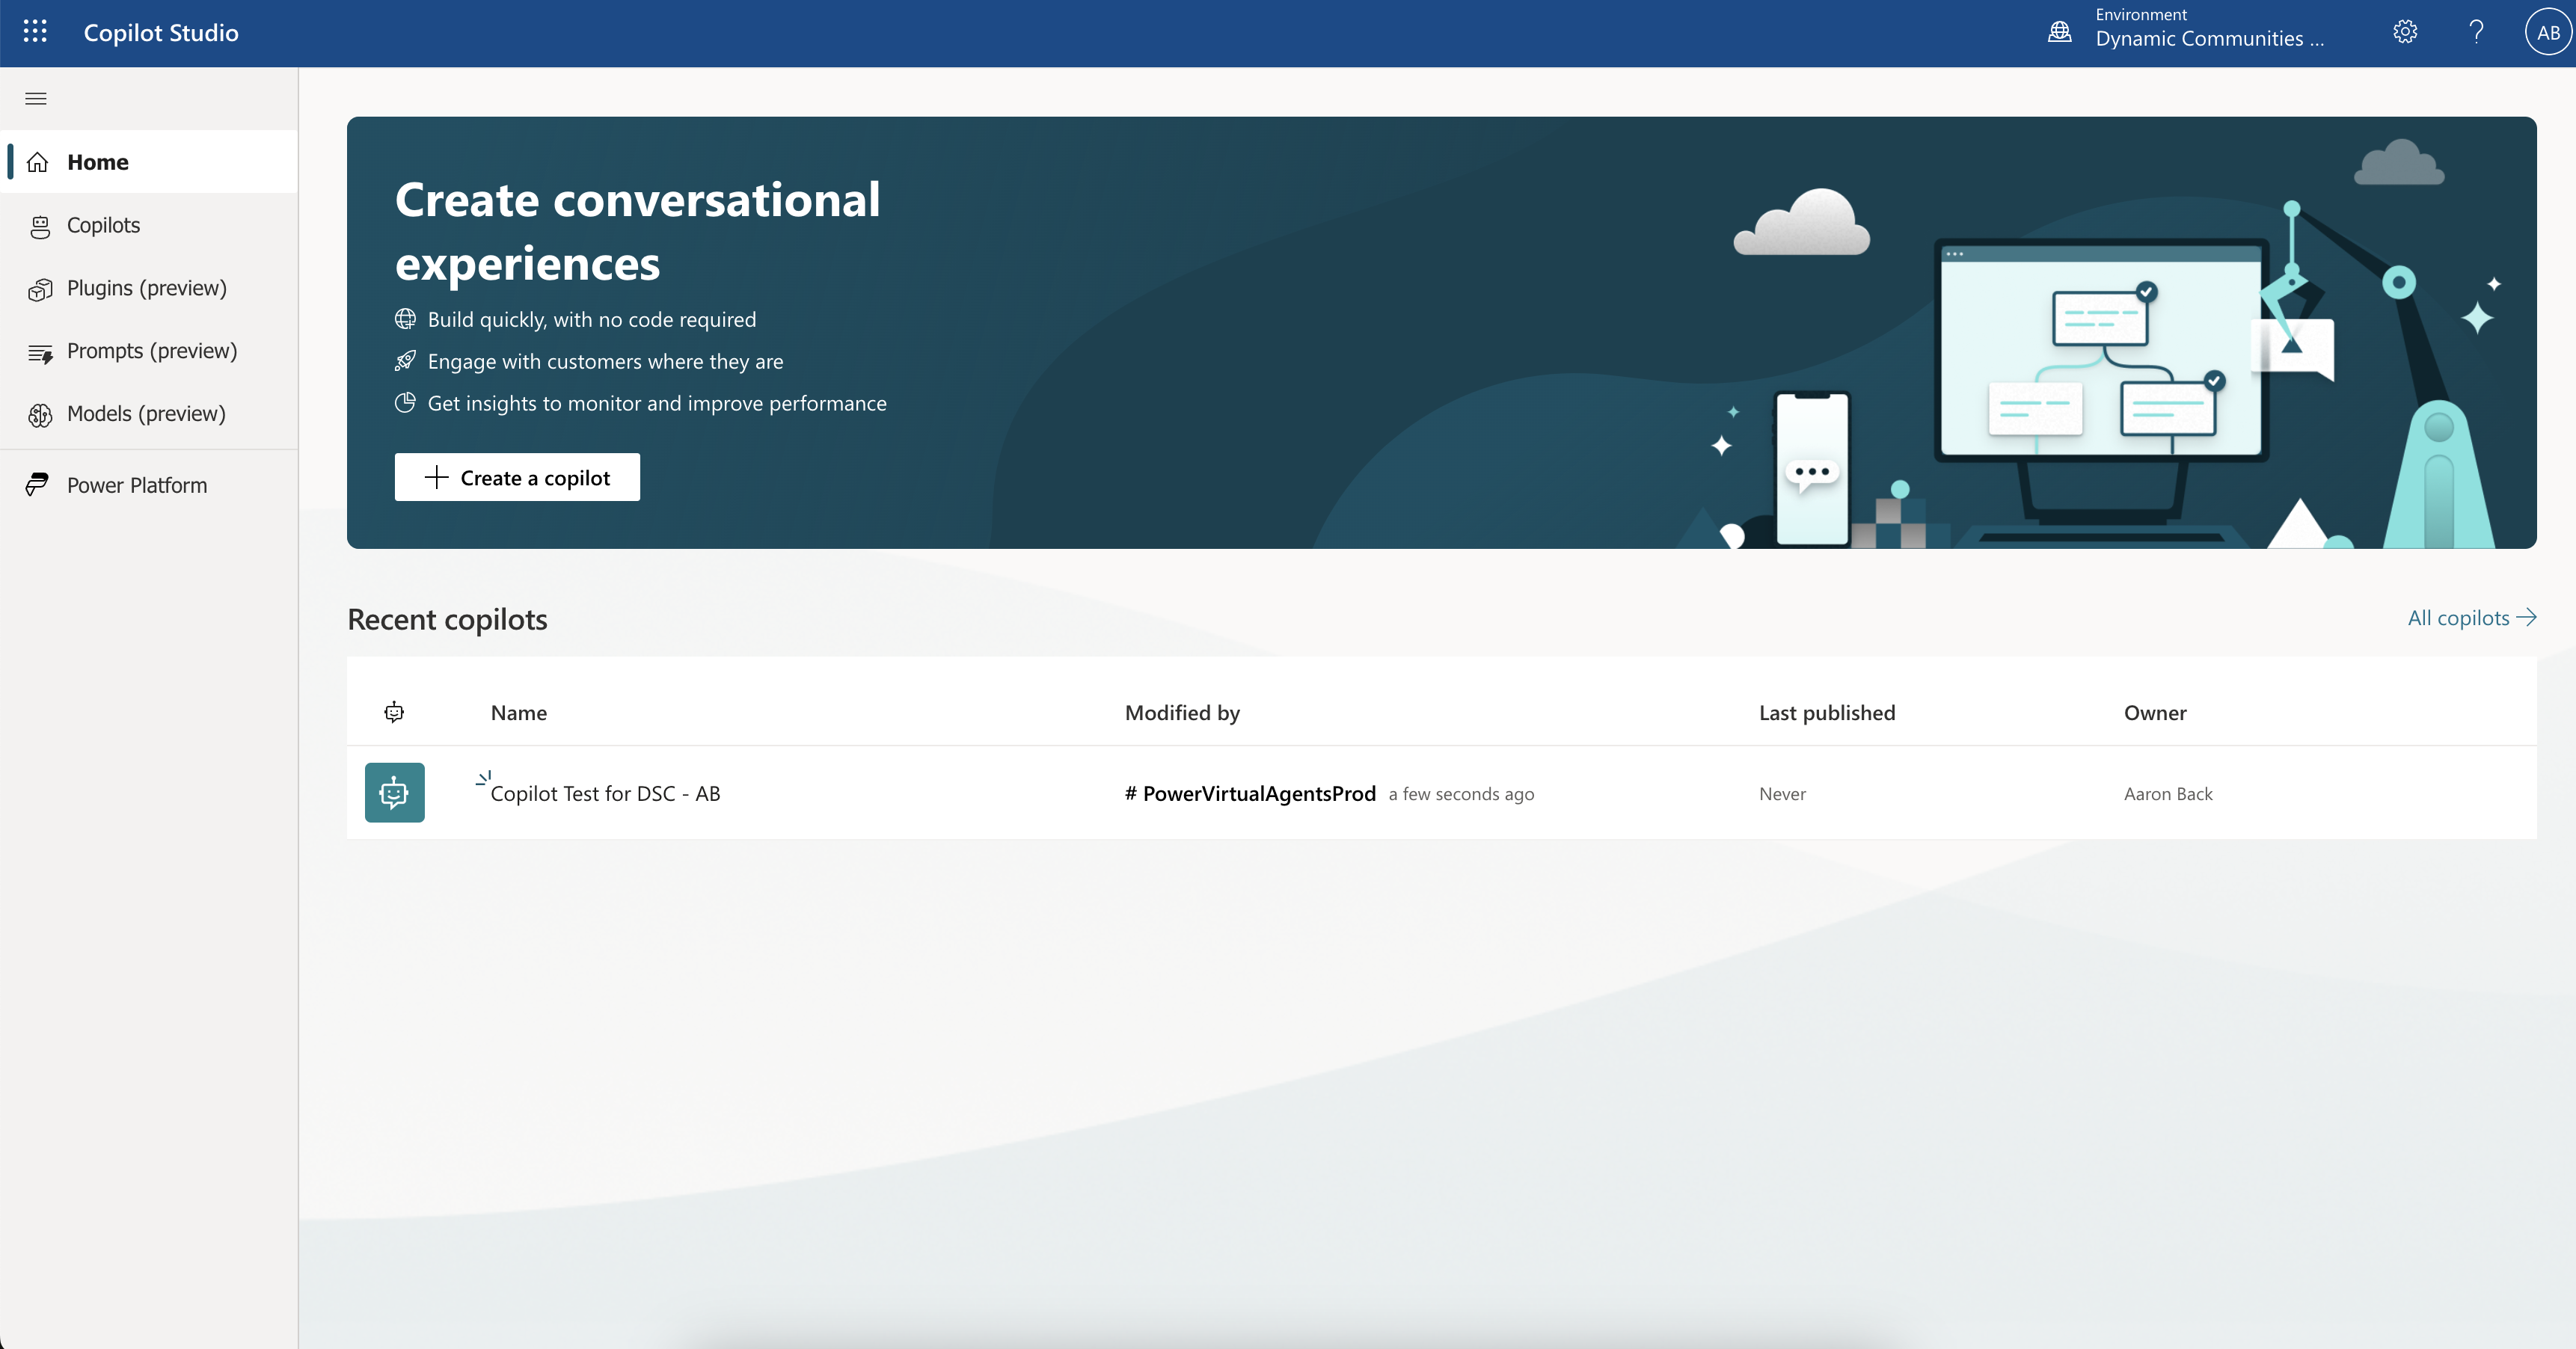Click the Copilot Studio title
The width and height of the screenshot is (2576, 1349).
(161, 32)
